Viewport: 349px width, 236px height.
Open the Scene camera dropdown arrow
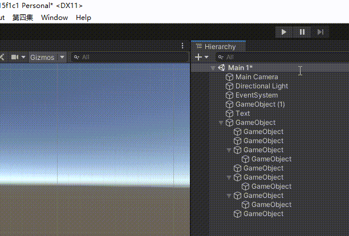23,57
